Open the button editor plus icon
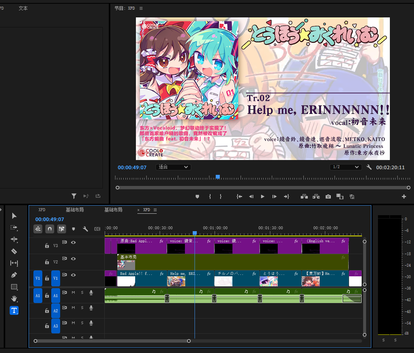 coord(404,197)
